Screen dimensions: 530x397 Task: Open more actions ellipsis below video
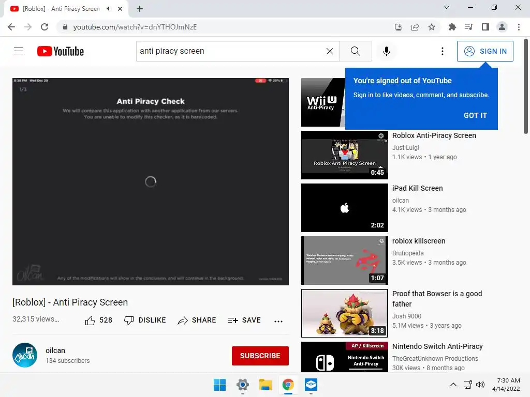pos(278,322)
